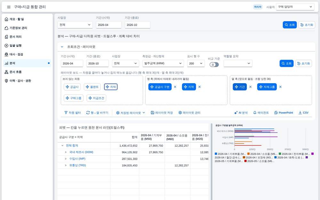Open the hamburger navigation menu

pos(9,7)
